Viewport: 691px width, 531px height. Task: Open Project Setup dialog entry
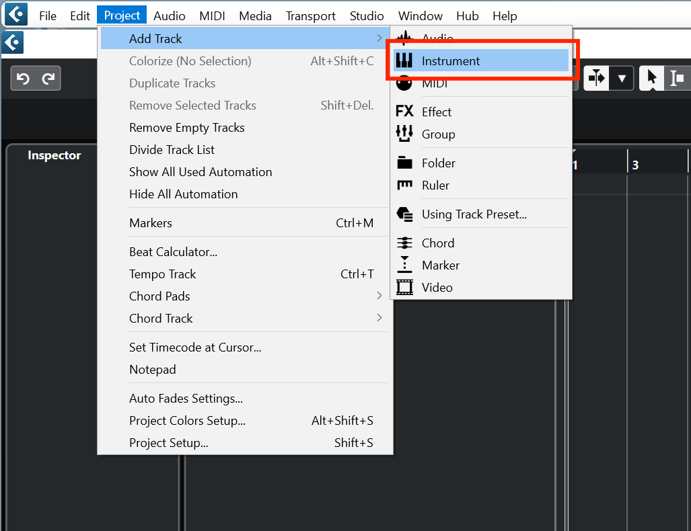168,443
